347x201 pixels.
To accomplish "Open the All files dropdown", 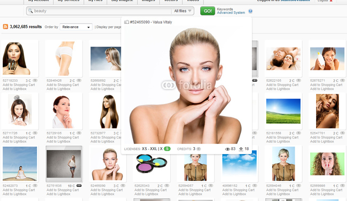I will coord(183,11).
